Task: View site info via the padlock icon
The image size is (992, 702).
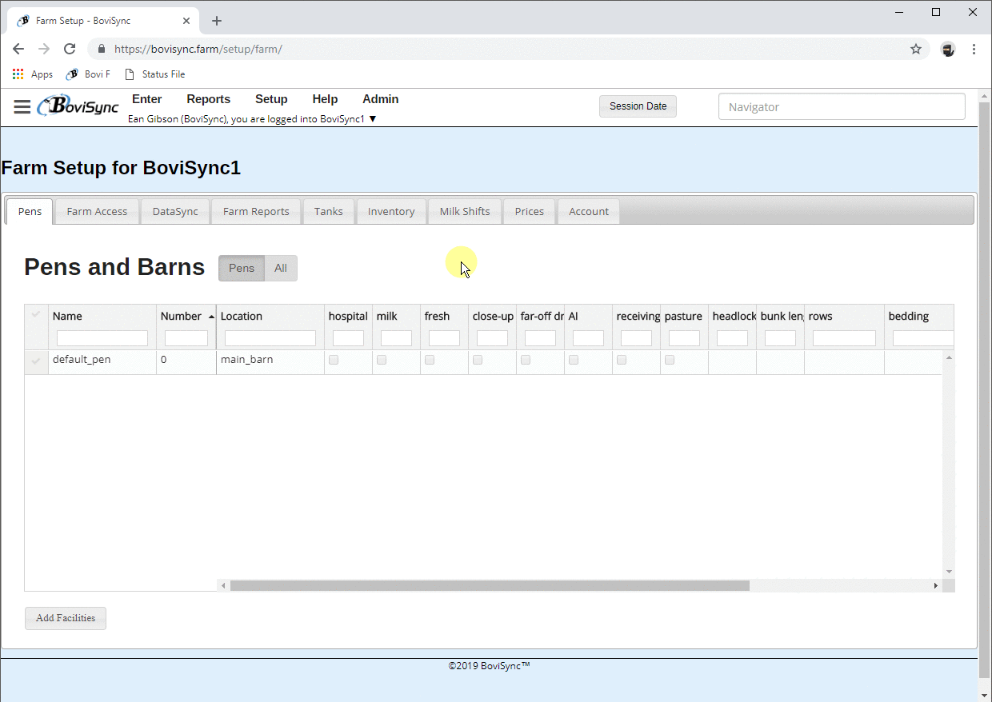Action: [102, 49]
